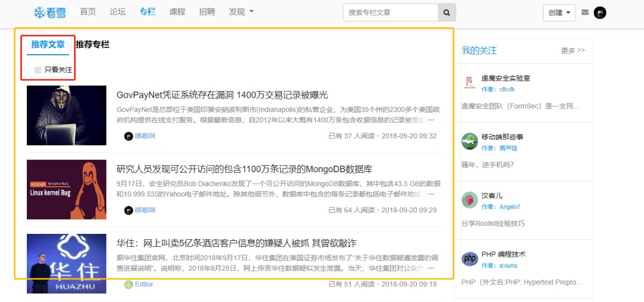The image size is (644, 302).
Task: Click 我的关注 heading
Action: [479, 50]
